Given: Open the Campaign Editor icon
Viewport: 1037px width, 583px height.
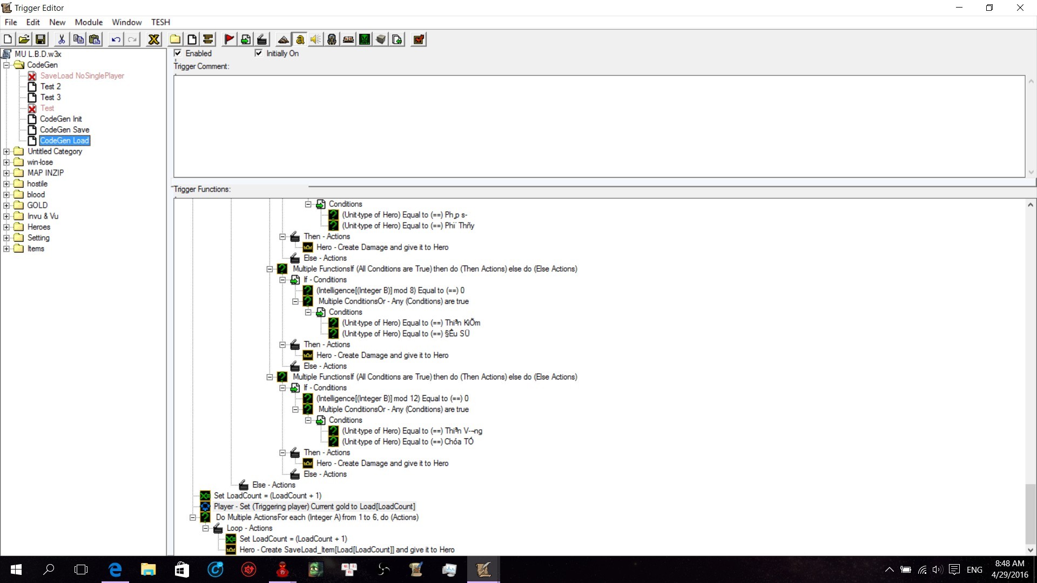Looking at the screenshot, I should pyautogui.click(x=348, y=39).
